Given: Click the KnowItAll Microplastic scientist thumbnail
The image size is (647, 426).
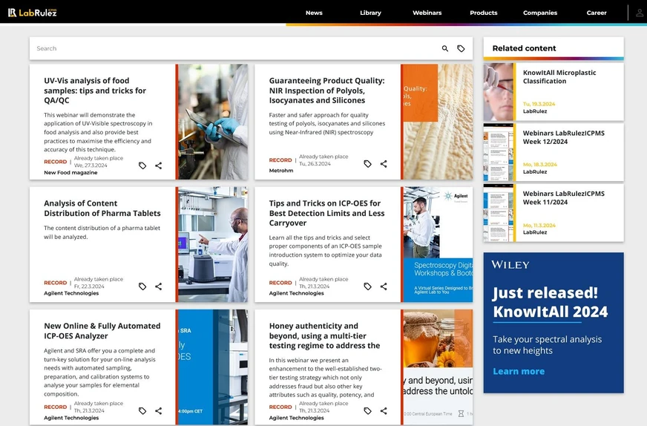Looking at the screenshot, I should 499,91.
